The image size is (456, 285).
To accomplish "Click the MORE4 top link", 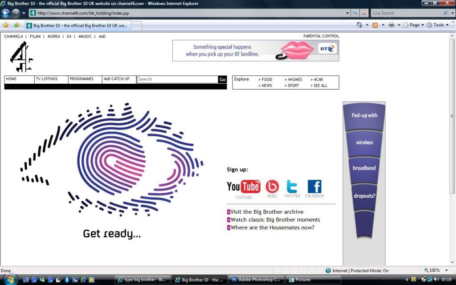I will [x=54, y=37].
